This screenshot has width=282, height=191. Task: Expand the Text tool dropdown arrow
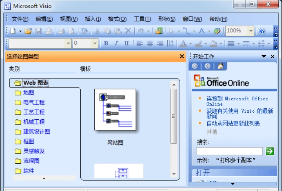209,31
